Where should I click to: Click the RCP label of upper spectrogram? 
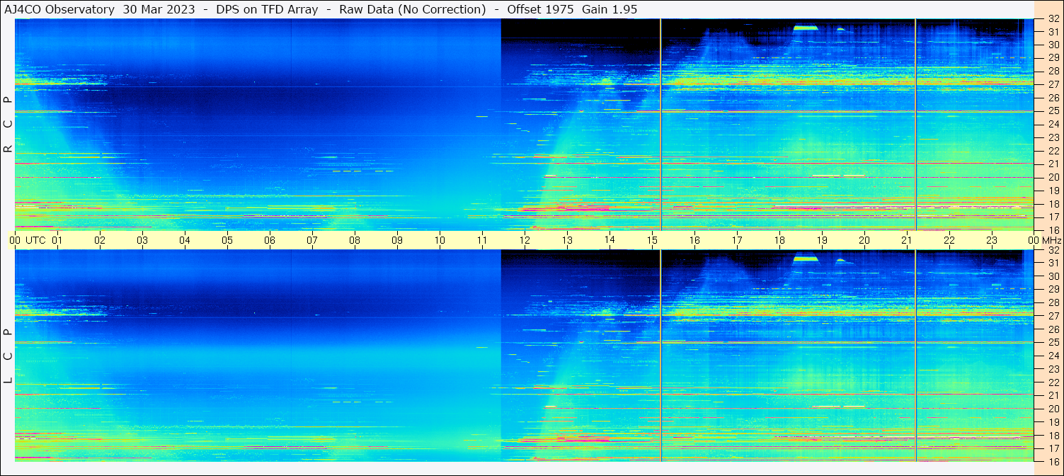coord(8,125)
